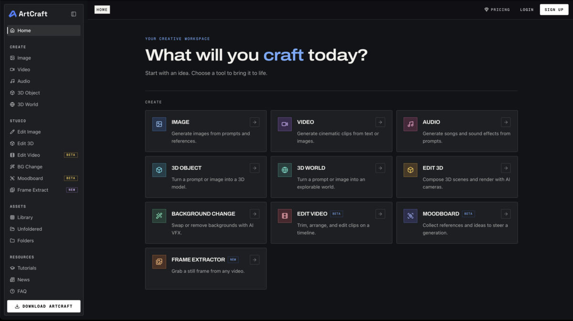Click the Edit 3D cube icon in sidebar
Viewport: 573px width, 321px height.
coord(12,144)
